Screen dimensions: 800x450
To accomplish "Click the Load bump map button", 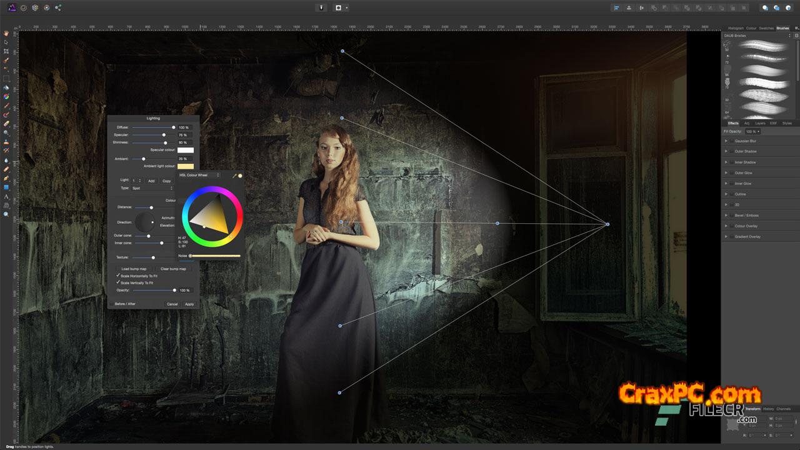I will point(134,269).
